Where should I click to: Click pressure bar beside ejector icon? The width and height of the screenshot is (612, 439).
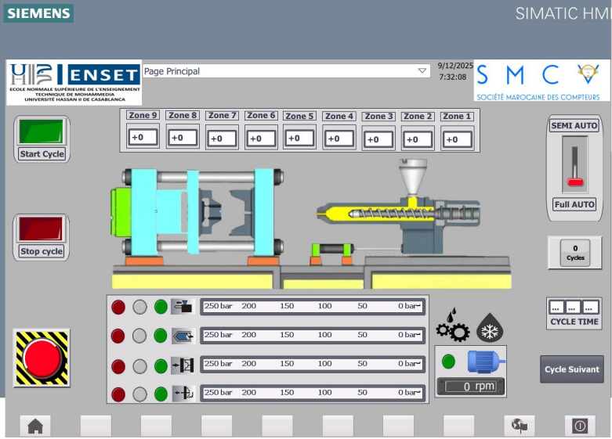[x=313, y=393]
